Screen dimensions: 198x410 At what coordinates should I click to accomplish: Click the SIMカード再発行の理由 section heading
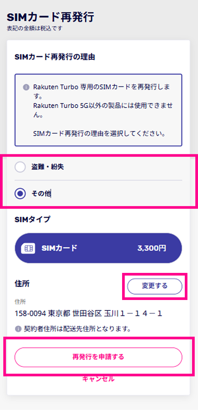[55, 57]
